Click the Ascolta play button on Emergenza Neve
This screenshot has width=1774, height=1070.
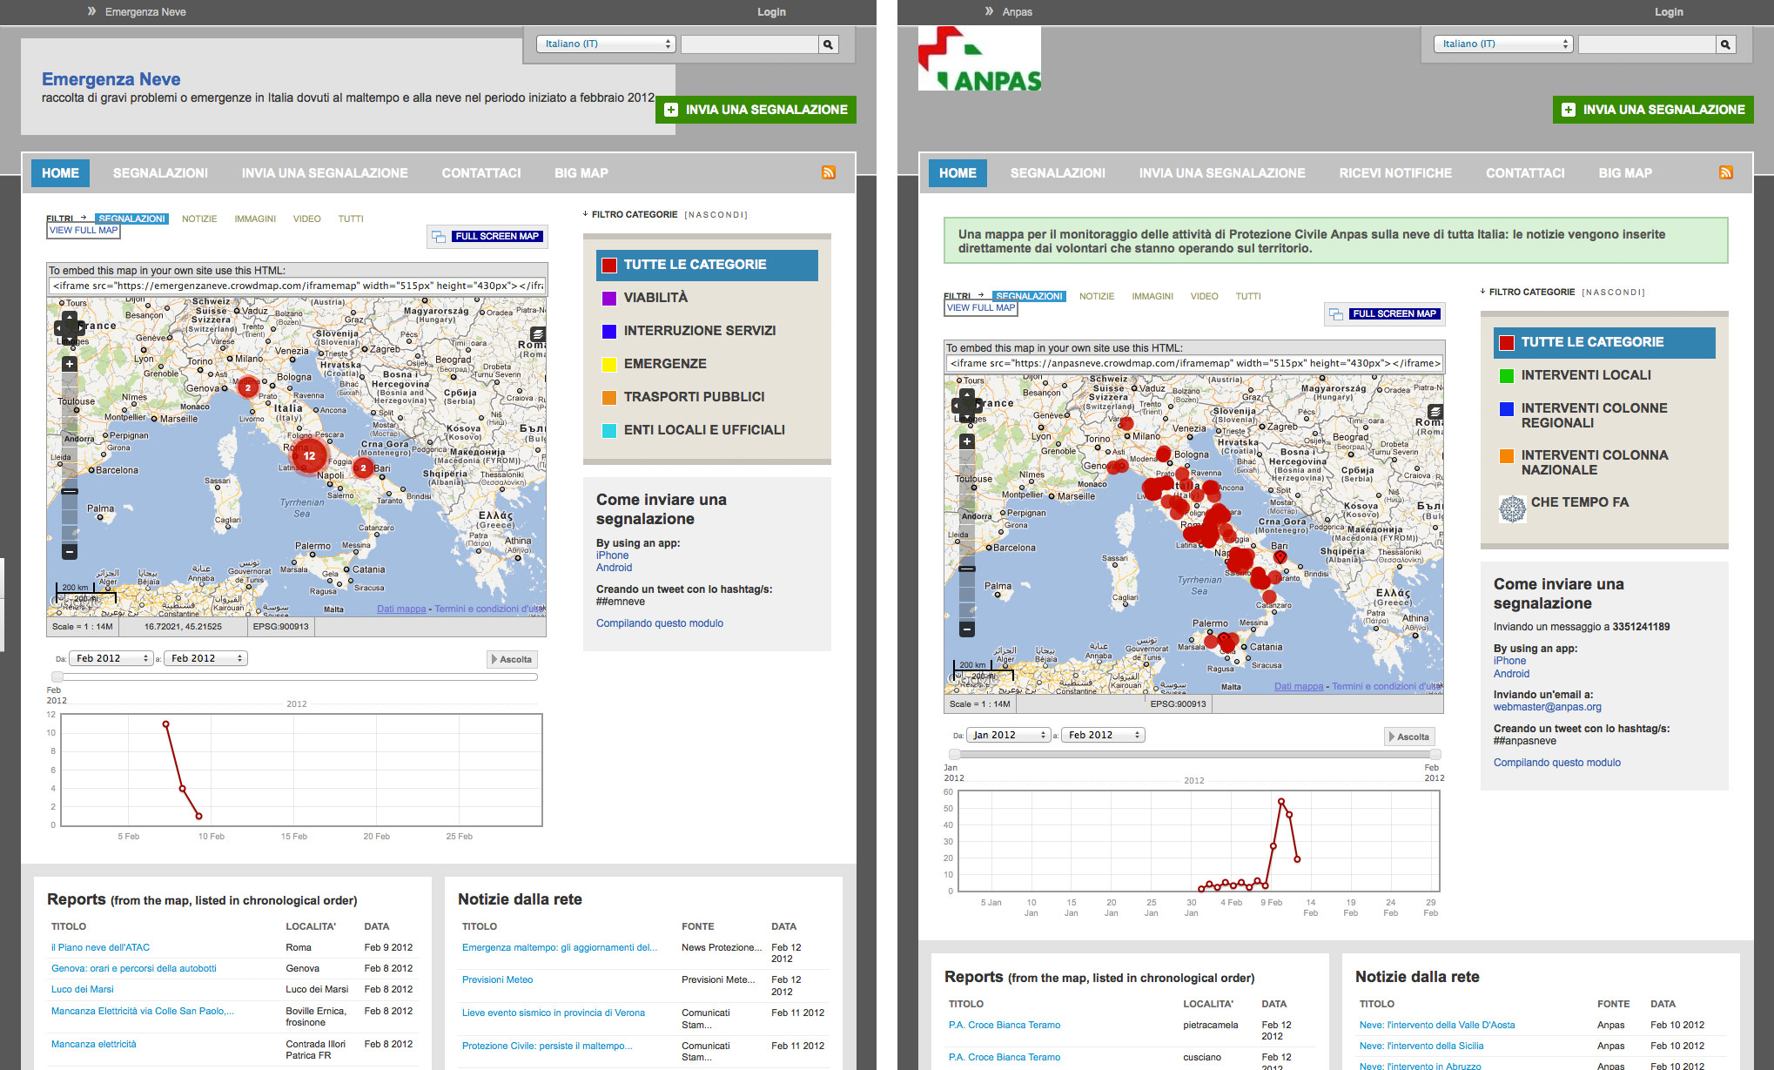(x=511, y=659)
